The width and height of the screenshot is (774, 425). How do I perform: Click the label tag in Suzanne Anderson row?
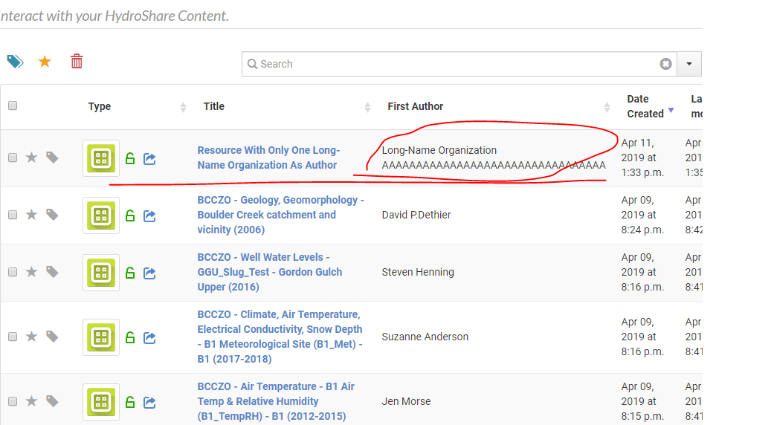(52, 337)
